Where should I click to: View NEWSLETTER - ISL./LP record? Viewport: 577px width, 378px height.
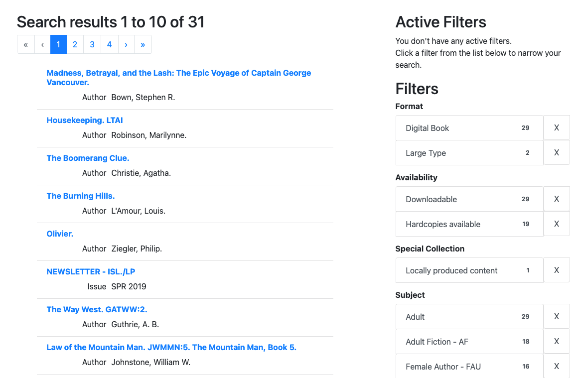(x=91, y=272)
